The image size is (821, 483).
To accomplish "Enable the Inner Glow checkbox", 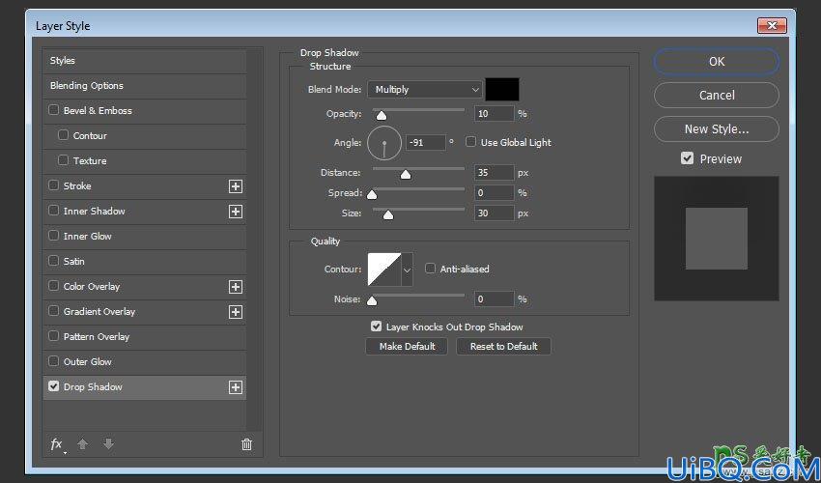I will pyautogui.click(x=53, y=236).
